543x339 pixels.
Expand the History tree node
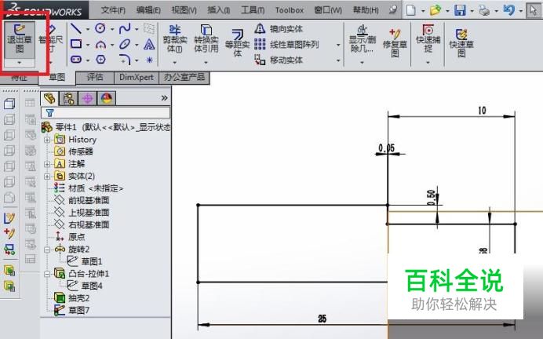pos(47,140)
